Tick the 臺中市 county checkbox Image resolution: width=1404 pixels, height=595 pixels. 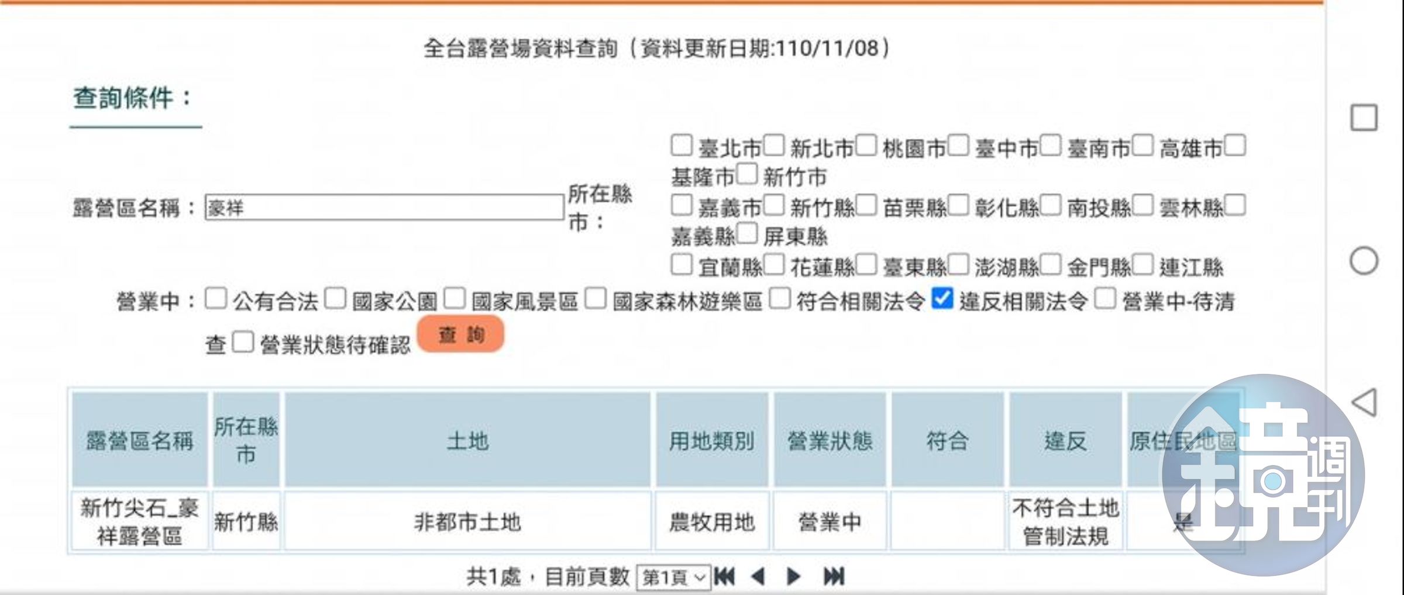tap(958, 145)
